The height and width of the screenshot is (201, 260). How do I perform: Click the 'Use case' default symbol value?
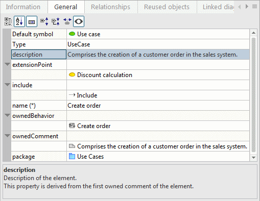[158, 34]
